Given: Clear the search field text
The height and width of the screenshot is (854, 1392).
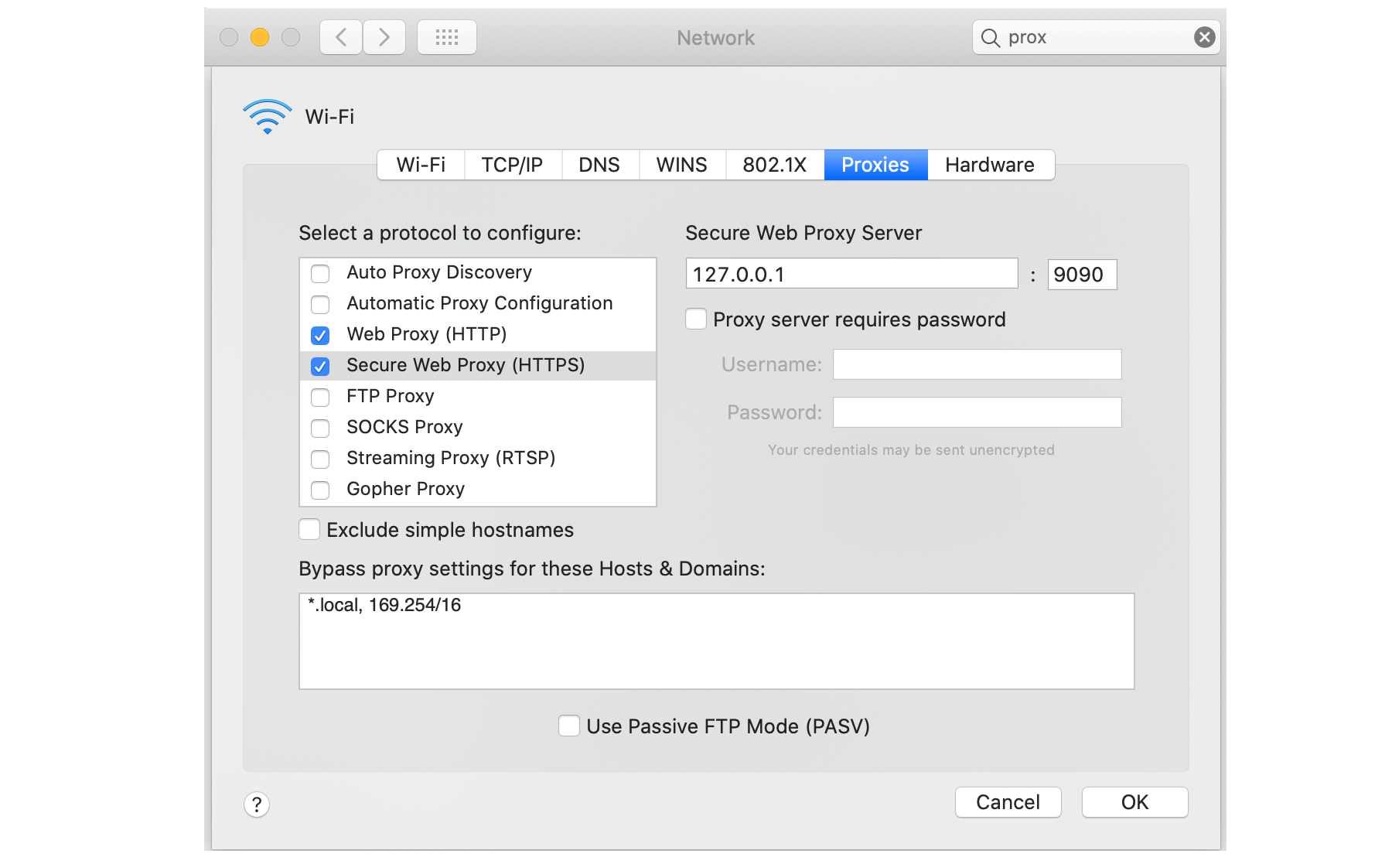Looking at the screenshot, I should tap(1204, 37).
